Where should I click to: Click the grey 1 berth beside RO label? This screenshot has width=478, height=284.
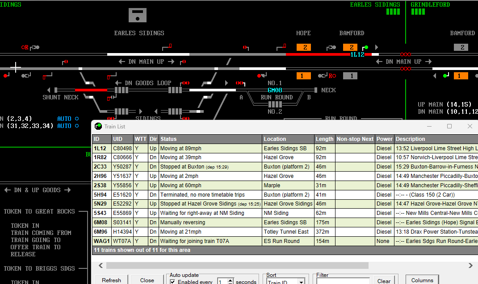pos(350,76)
